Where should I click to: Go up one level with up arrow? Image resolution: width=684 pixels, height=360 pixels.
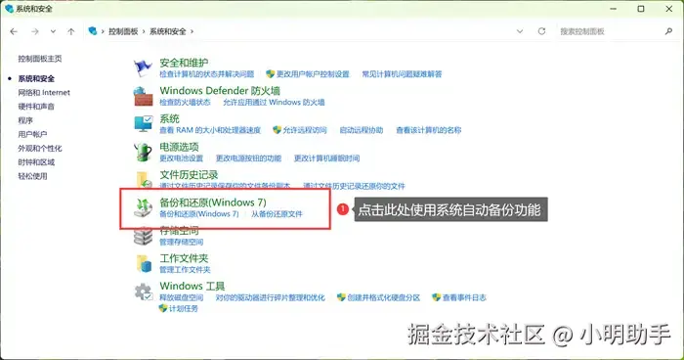(x=71, y=31)
